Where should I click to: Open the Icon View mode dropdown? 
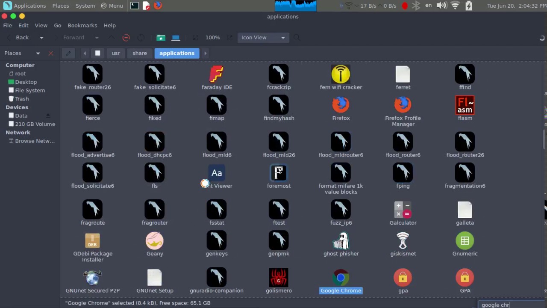coord(263,38)
